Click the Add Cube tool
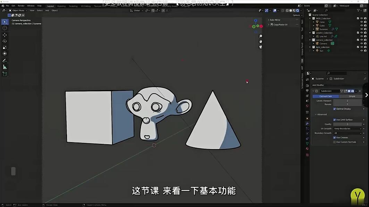The height and width of the screenshot is (207, 369). [x=5, y=74]
